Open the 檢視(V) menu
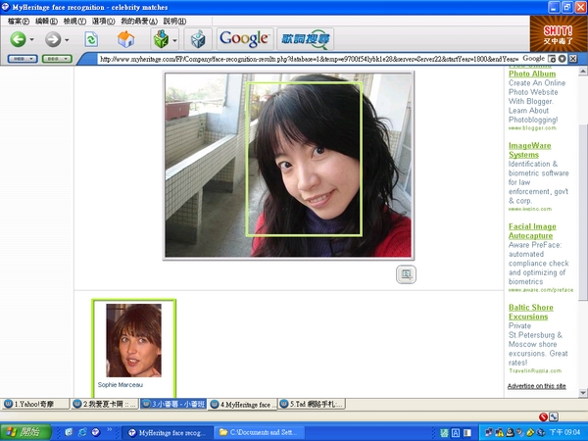Screen dimensions: 588x441 pos(74,21)
